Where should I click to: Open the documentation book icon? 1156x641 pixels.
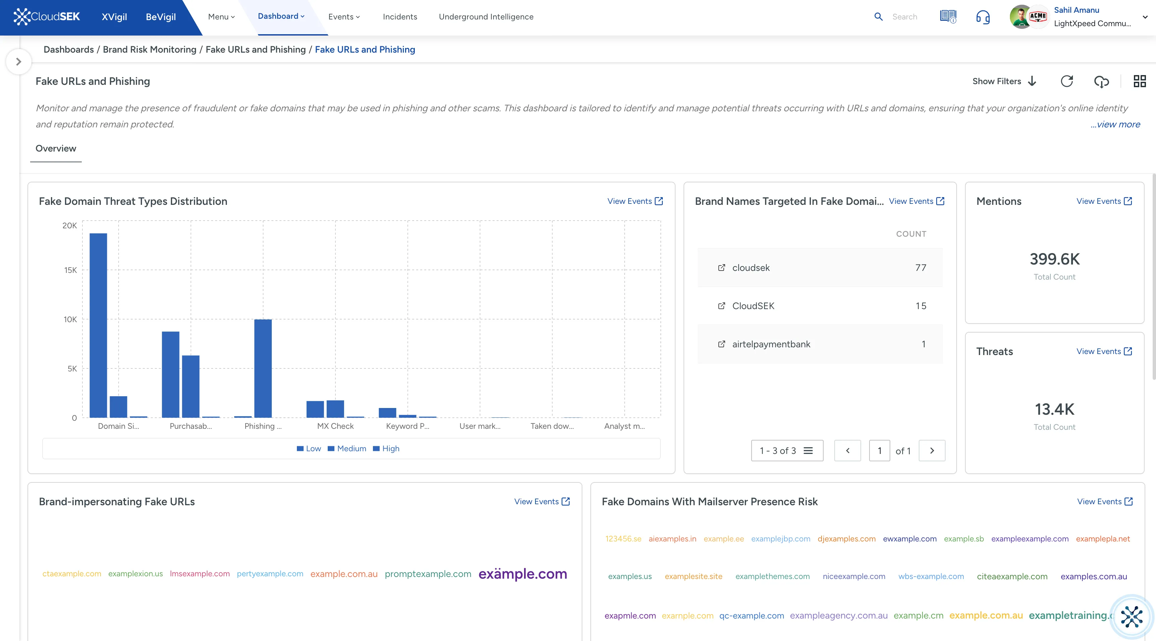pyautogui.click(x=948, y=17)
